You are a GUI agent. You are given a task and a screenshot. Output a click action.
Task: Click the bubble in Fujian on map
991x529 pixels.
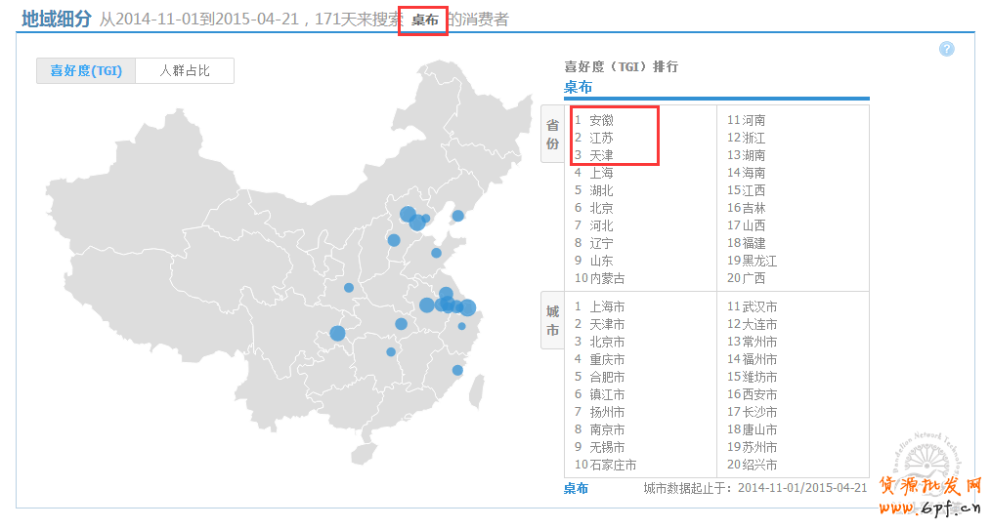coord(457,370)
